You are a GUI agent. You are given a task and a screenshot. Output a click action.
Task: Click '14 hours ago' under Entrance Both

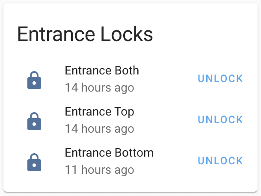click(x=99, y=88)
